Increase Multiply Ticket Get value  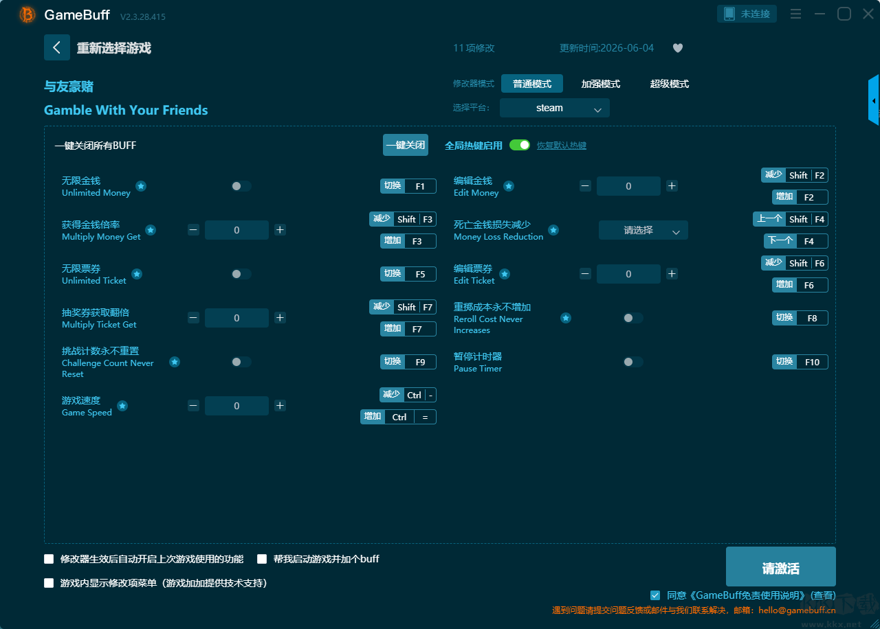tap(280, 318)
